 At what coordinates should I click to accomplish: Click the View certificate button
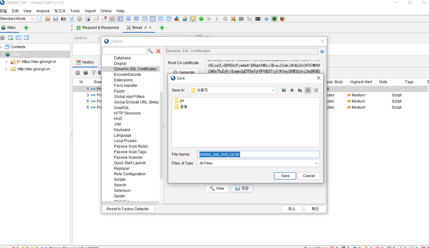click(217, 188)
